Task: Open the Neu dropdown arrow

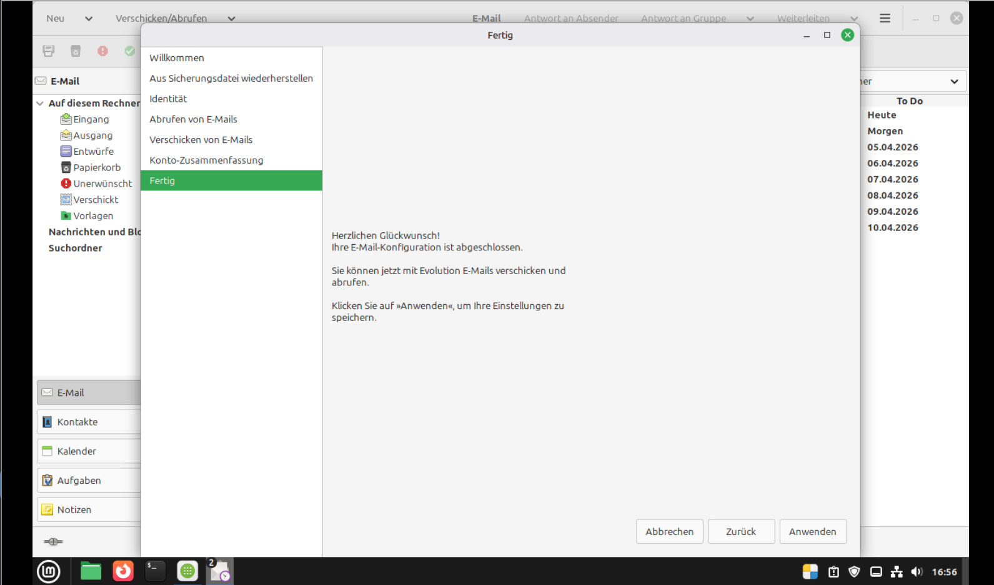Action: [89, 19]
